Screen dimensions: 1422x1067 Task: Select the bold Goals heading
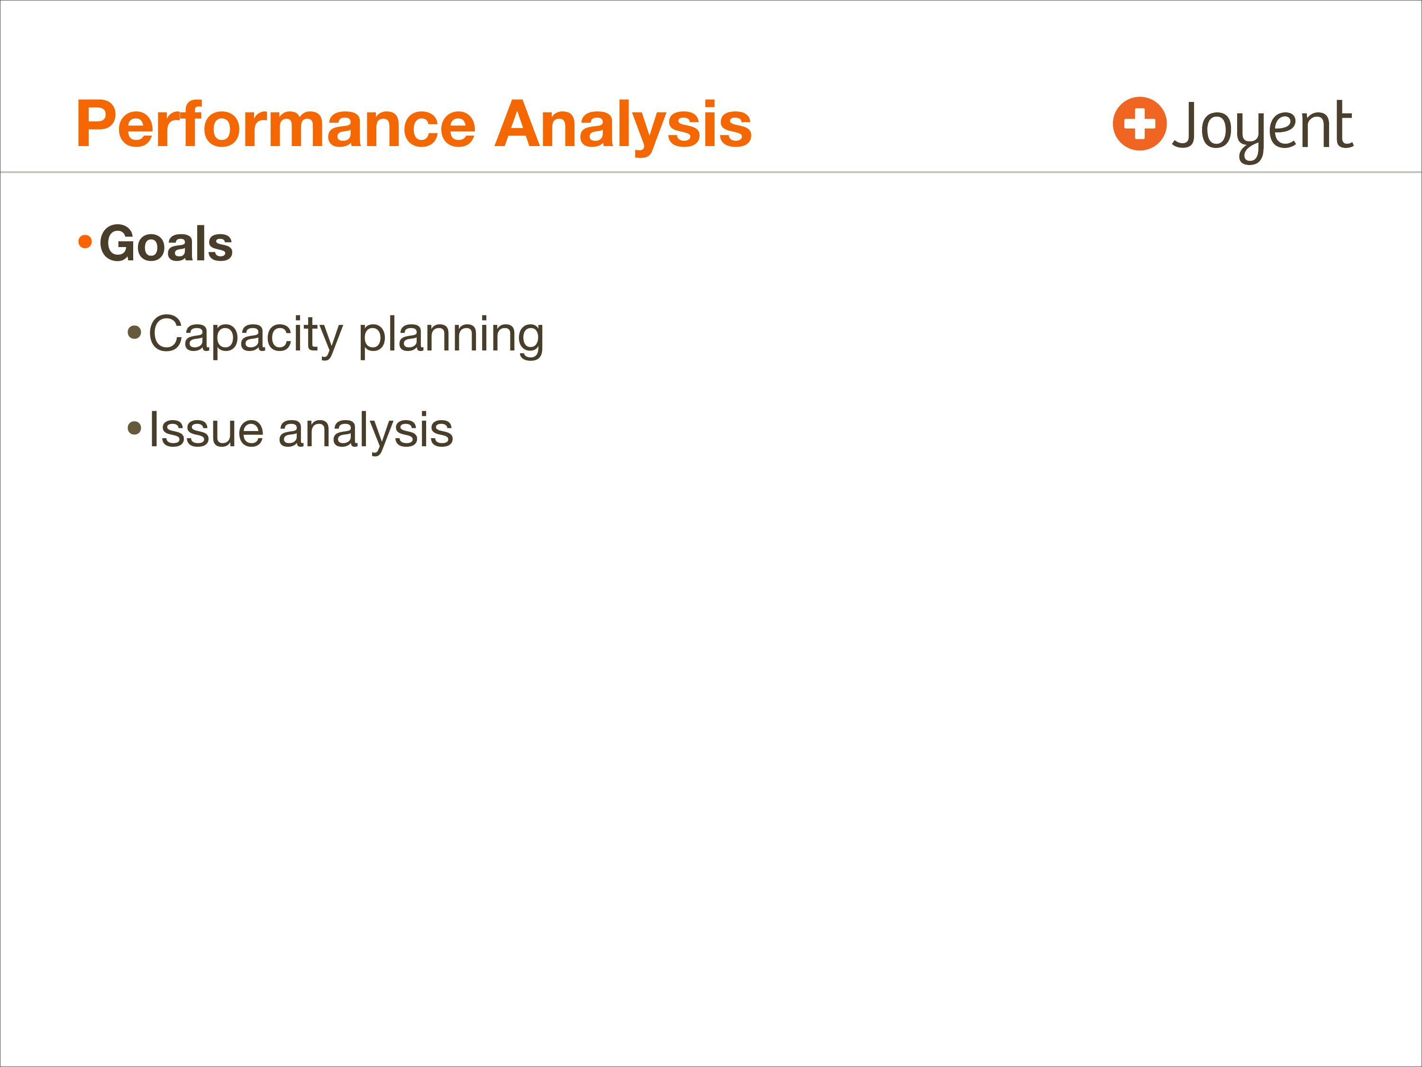pyautogui.click(x=166, y=244)
